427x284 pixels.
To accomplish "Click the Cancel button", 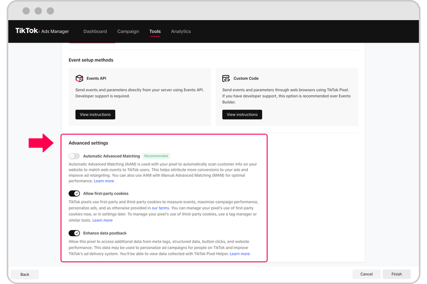I will [366, 274].
